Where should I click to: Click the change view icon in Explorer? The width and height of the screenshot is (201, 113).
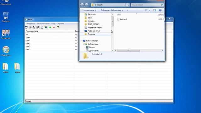[146, 10]
